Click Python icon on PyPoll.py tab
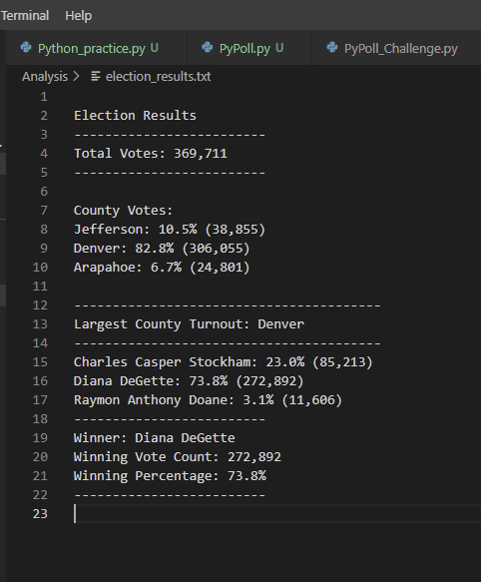This screenshot has height=582, width=481. (x=208, y=48)
